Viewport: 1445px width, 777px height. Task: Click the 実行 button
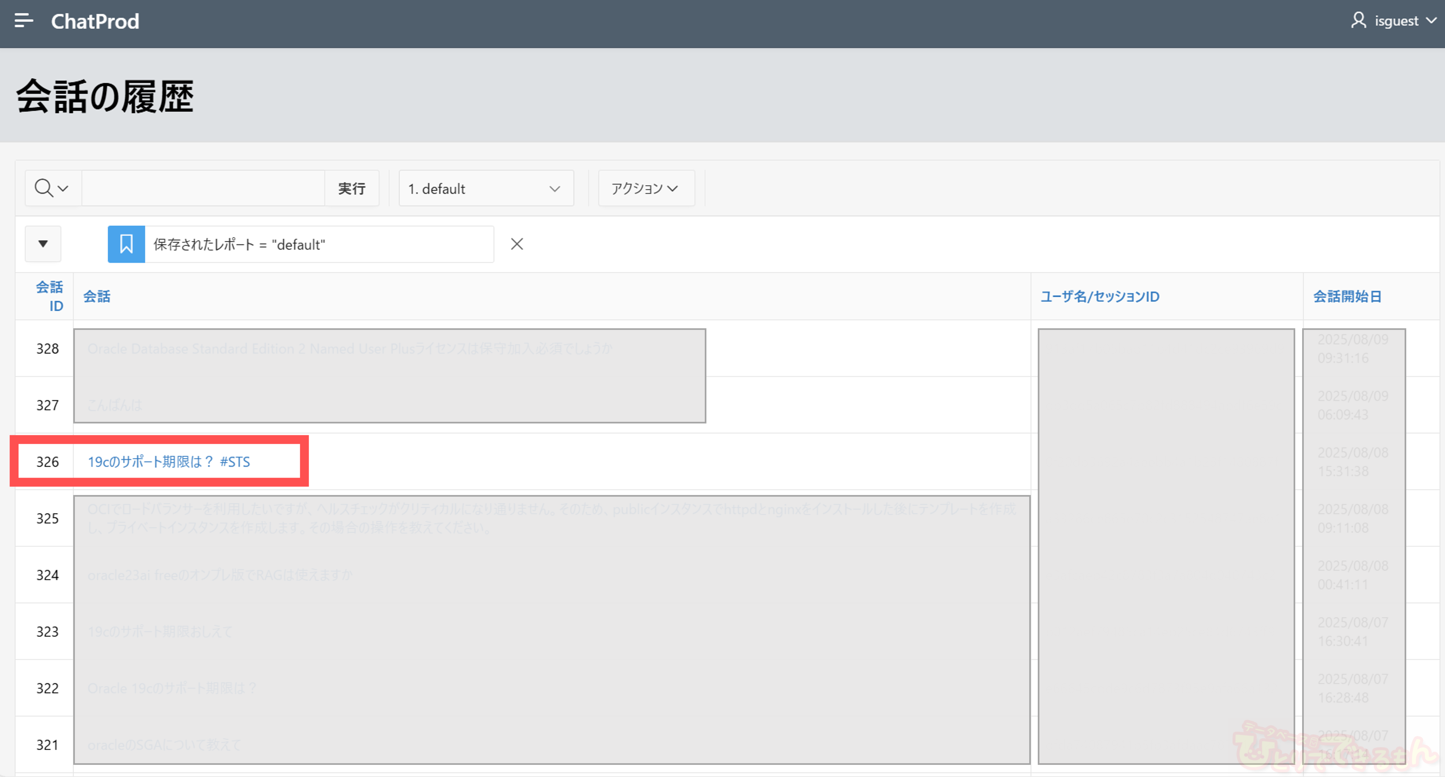352,188
